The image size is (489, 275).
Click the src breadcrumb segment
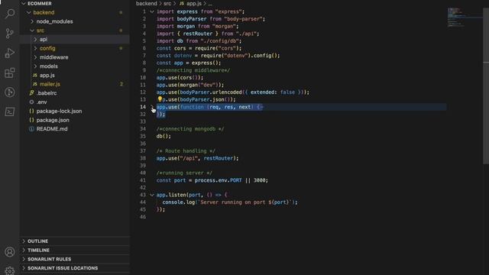[167, 4]
